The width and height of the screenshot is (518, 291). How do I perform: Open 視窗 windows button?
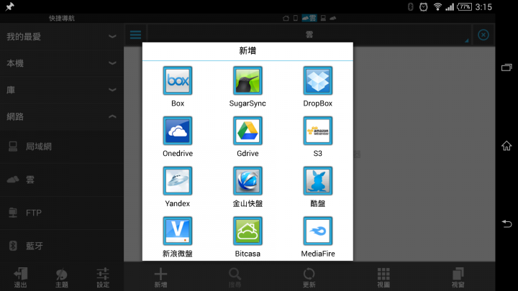tap(458, 277)
